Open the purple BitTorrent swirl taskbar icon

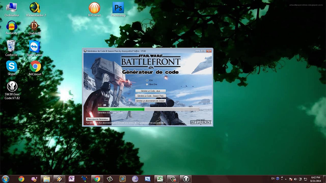pos(135,179)
